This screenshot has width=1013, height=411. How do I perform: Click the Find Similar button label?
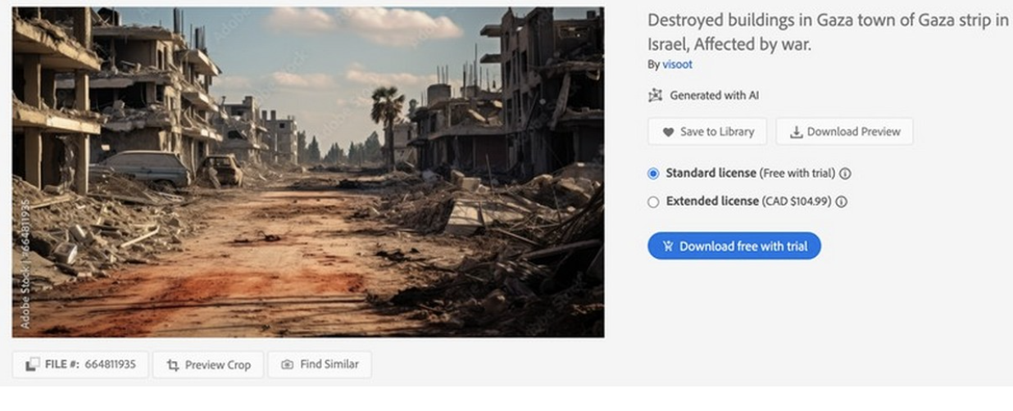pos(329,364)
